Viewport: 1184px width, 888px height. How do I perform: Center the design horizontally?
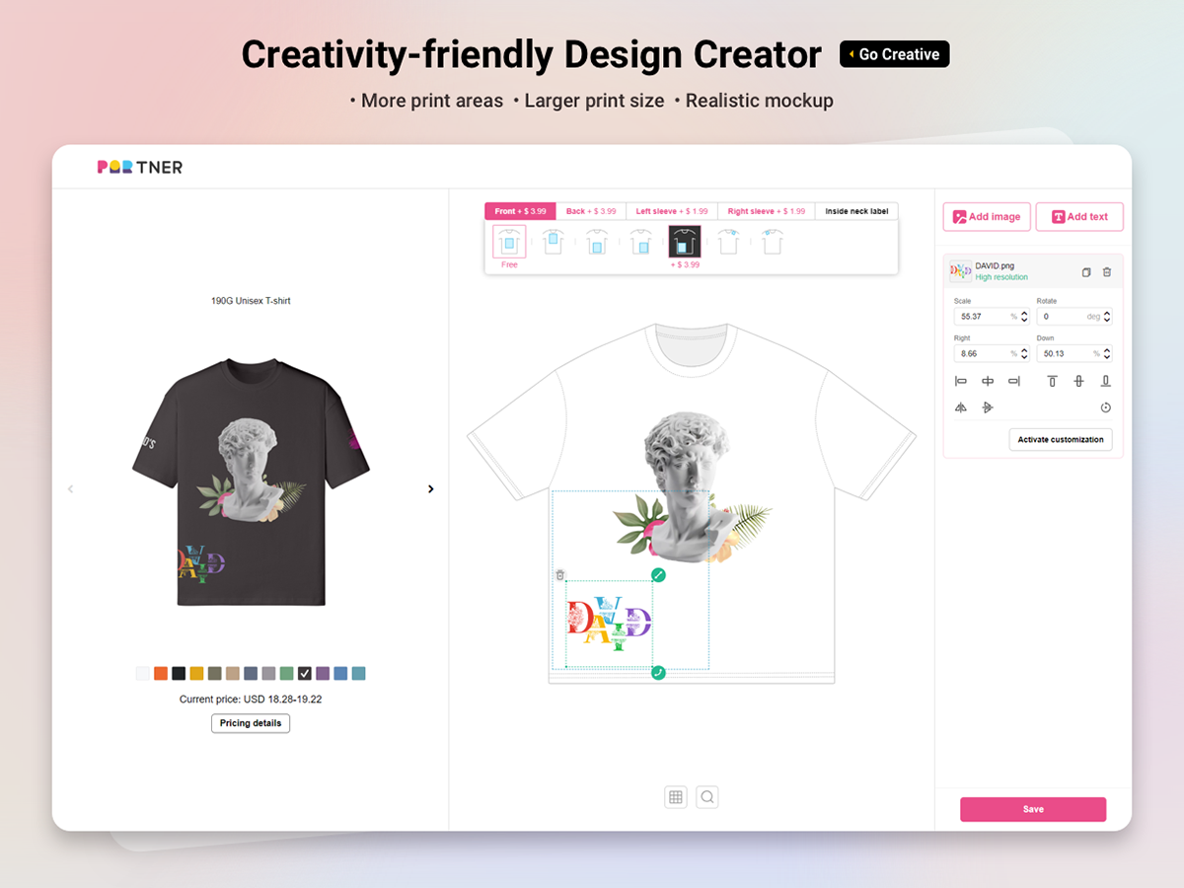(988, 381)
